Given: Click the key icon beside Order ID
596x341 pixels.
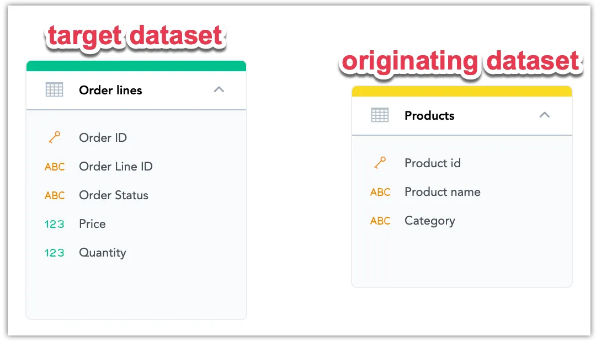Looking at the screenshot, I should click(55, 137).
